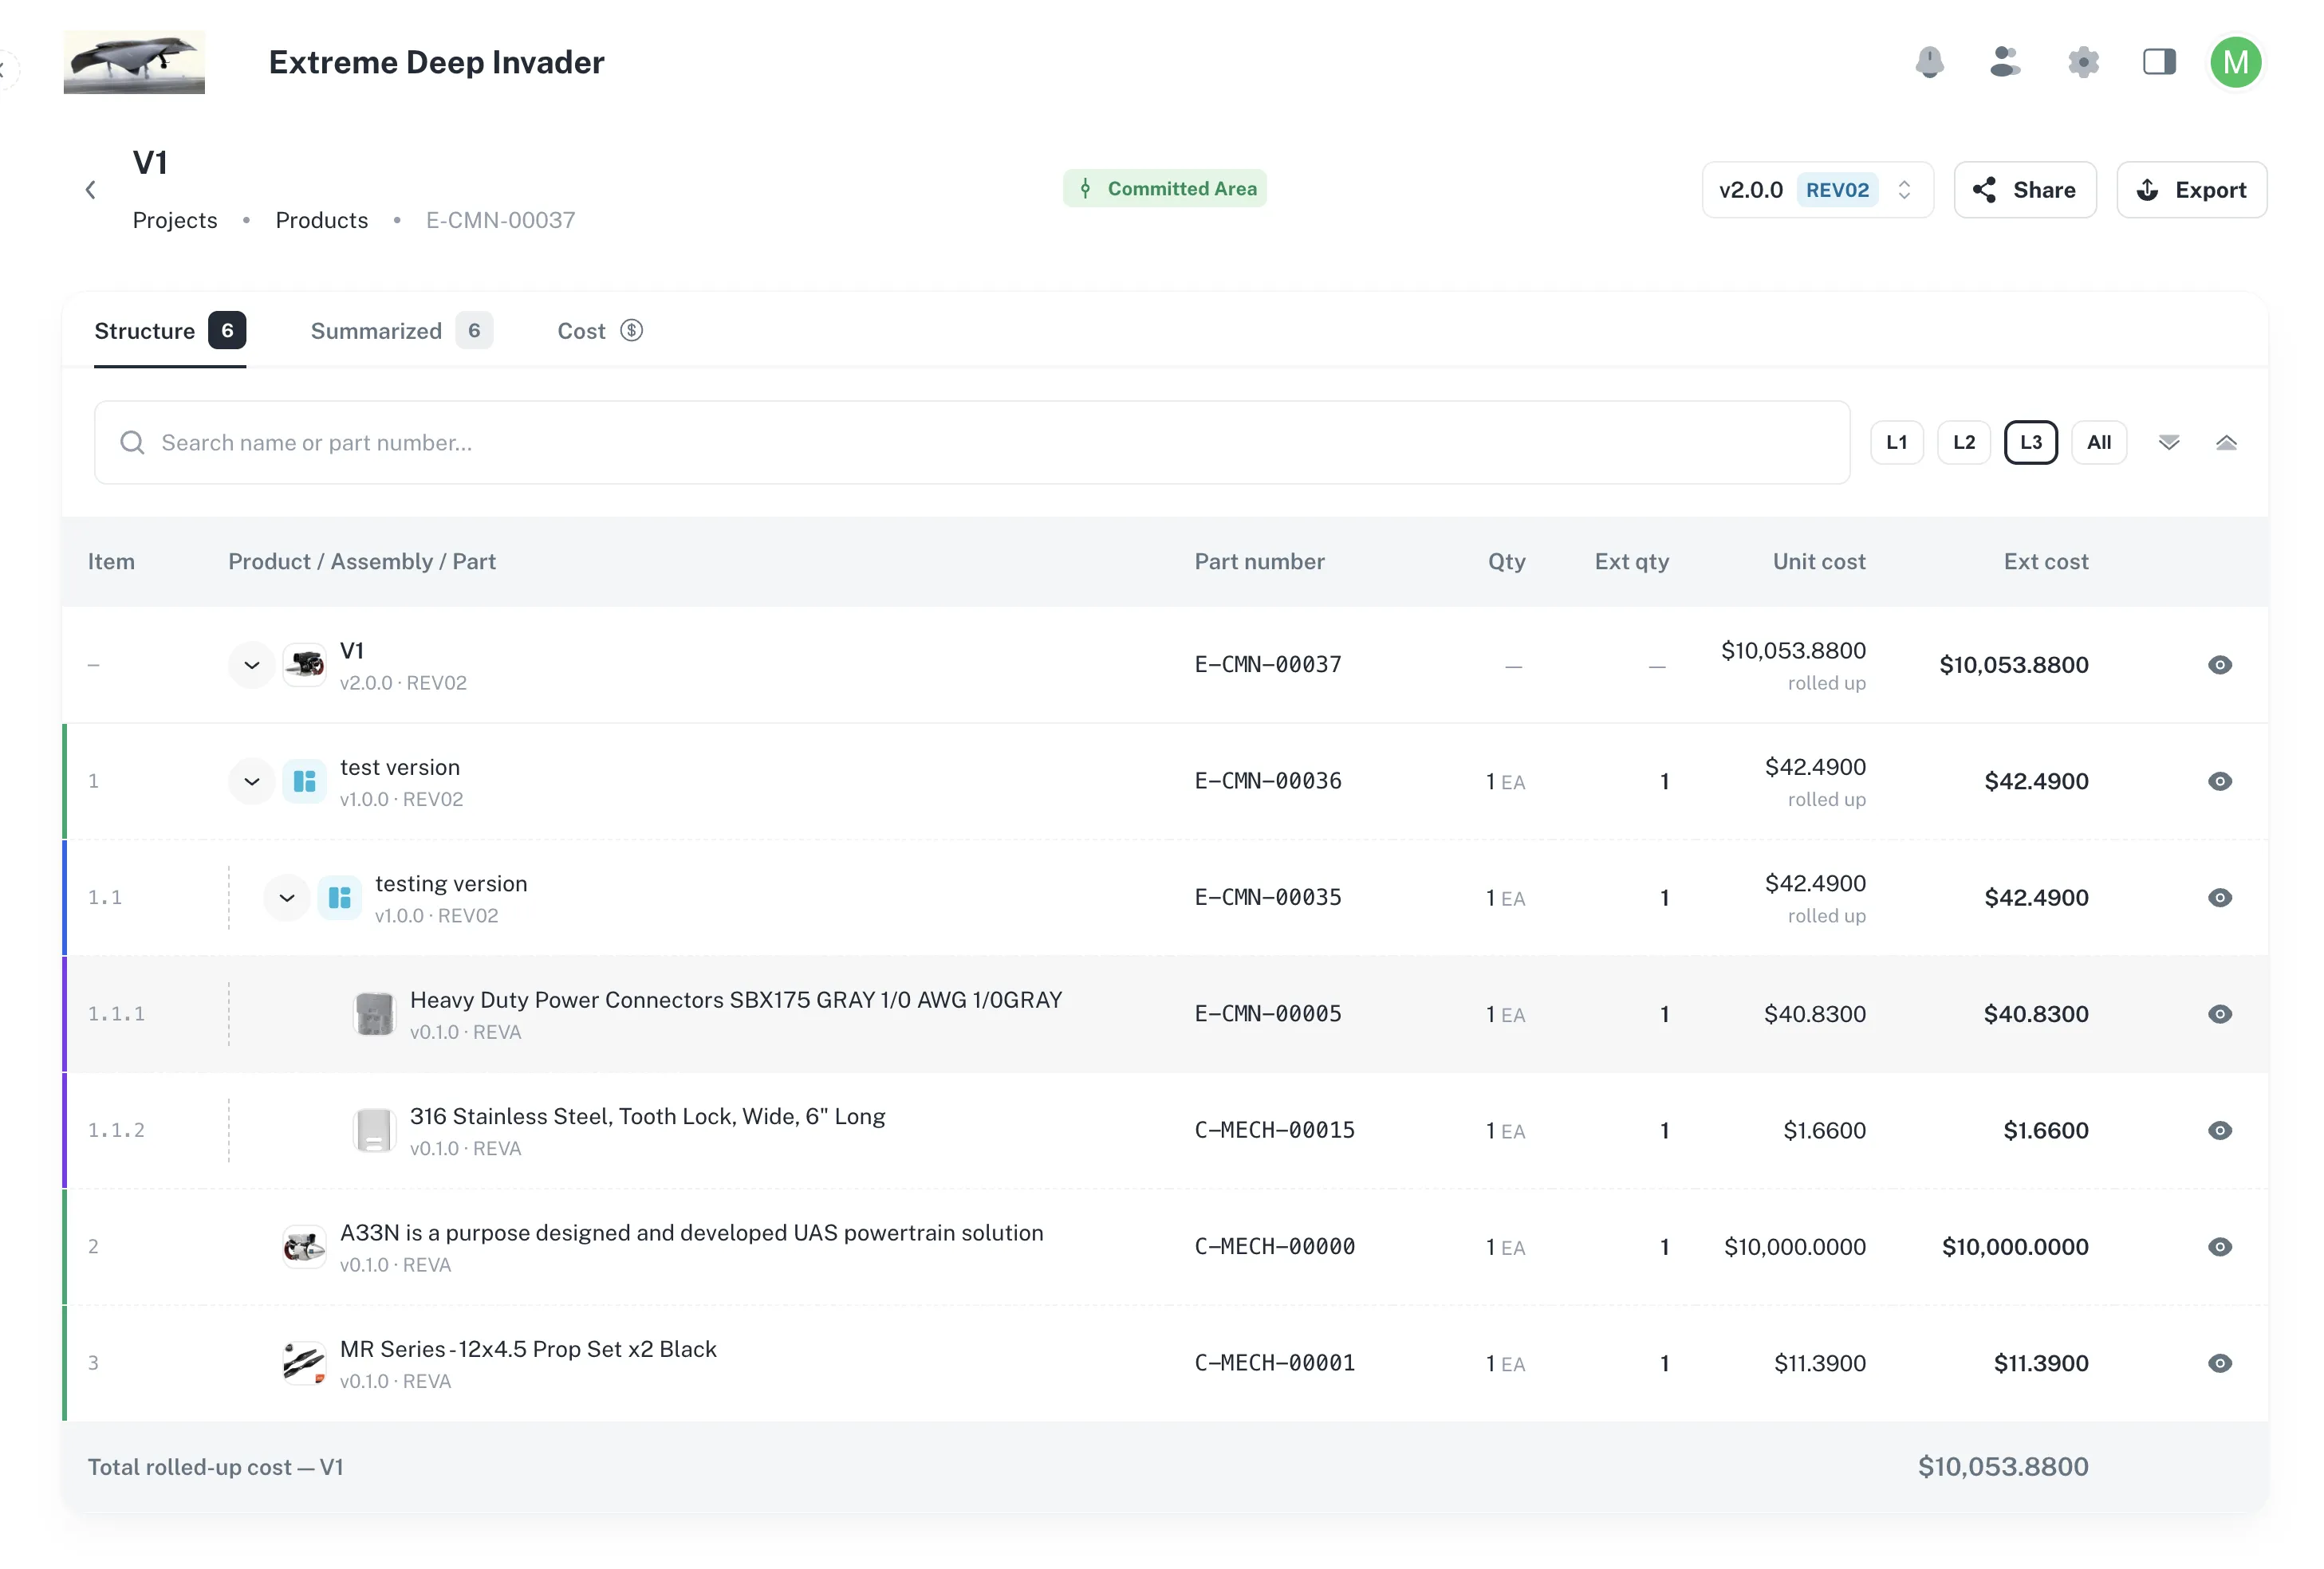Viewport: 2324px width, 1569px height.
Task: Open the team members icon
Action: click(x=2005, y=62)
